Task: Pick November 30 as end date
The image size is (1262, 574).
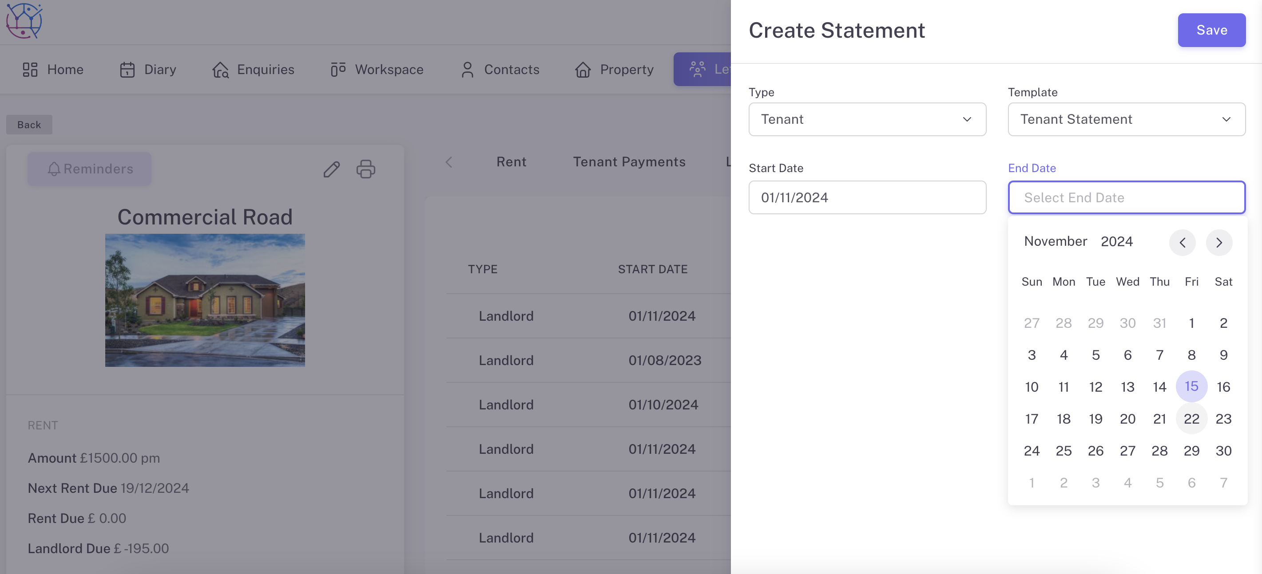Action: [1223, 451]
